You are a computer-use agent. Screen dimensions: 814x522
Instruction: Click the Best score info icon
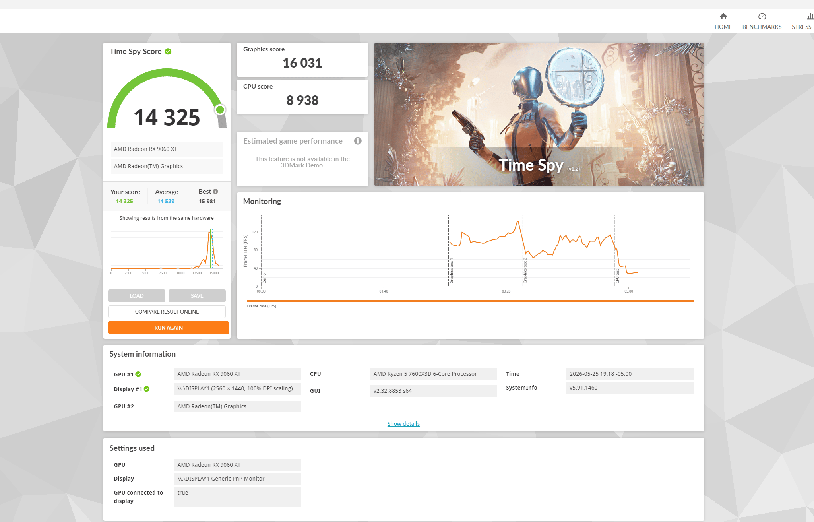[215, 191]
